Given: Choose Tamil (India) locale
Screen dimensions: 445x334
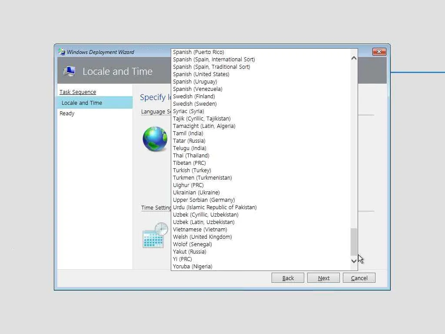Looking at the screenshot, I should tap(261, 133).
